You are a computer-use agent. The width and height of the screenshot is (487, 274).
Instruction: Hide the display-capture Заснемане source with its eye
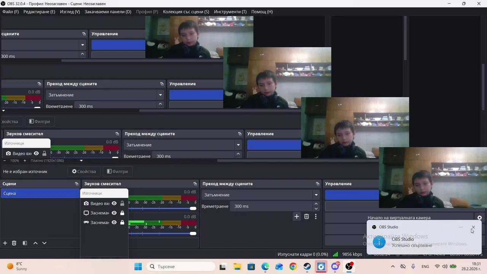tap(114, 213)
